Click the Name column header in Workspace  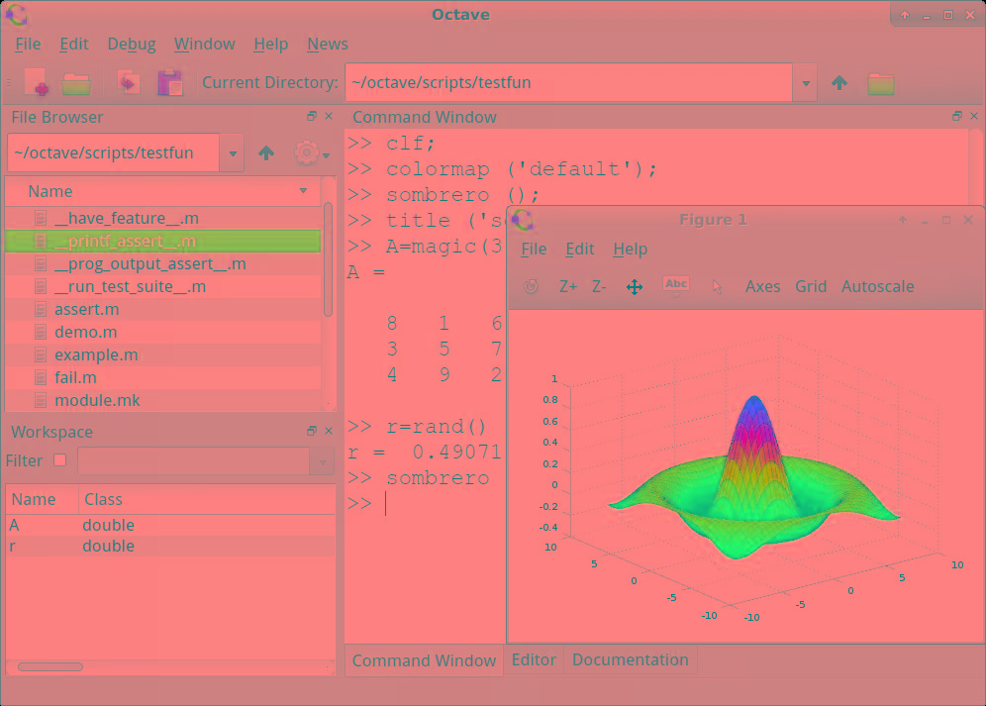pos(43,499)
